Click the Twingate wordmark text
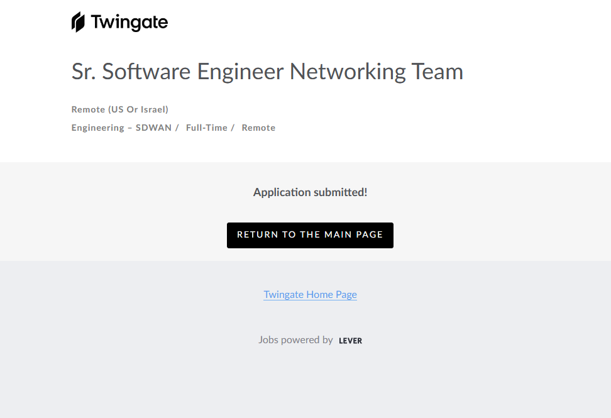The width and height of the screenshot is (611, 418). (129, 23)
